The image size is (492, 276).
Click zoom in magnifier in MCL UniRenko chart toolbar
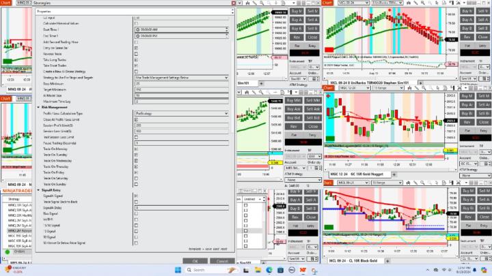[423, 3]
